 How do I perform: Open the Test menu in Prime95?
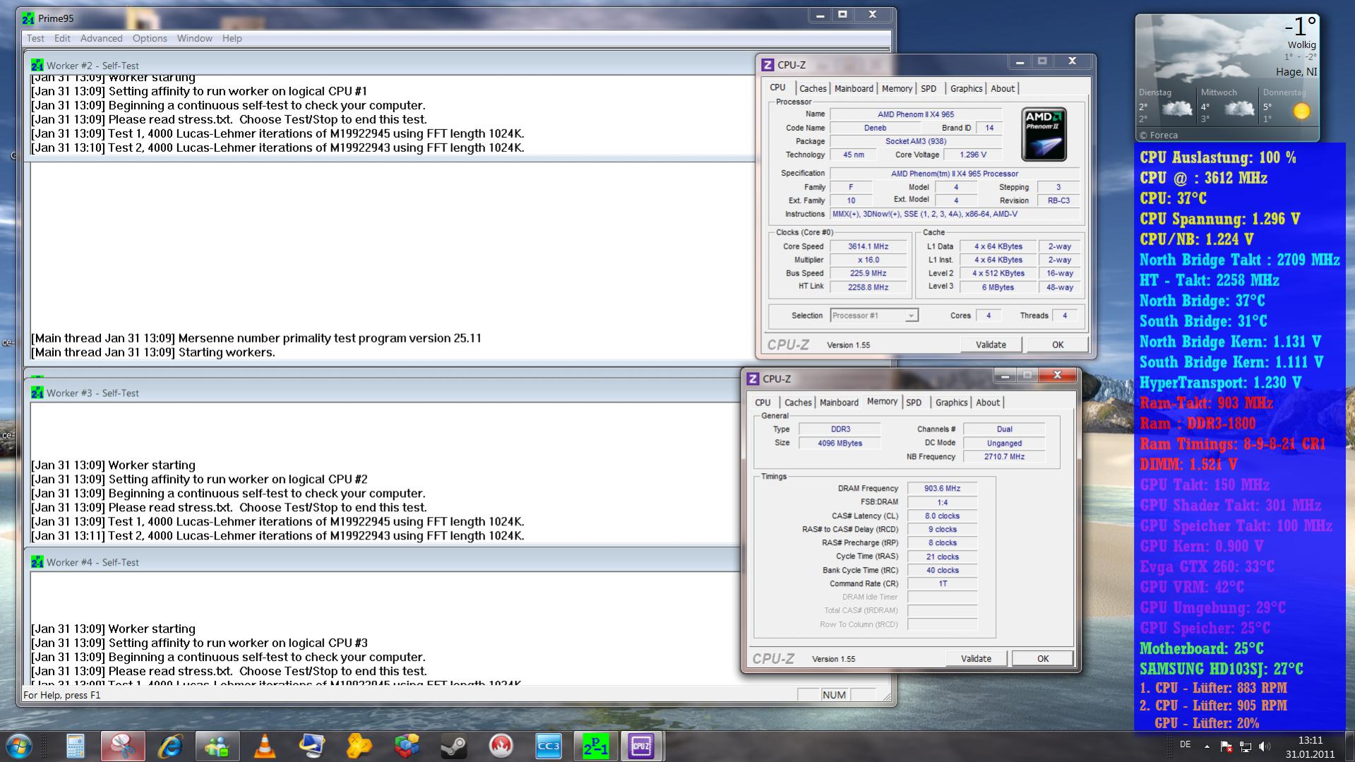(35, 38)
